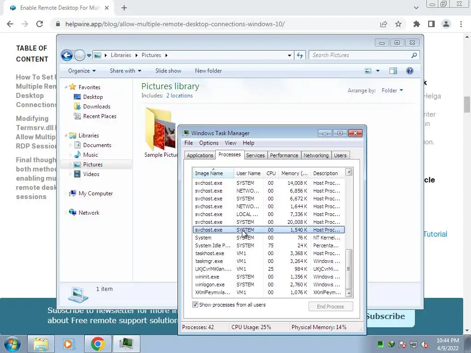This screenshot has width=471, height=353.
Task: Select Recent Places under Favorites
Action: (x=100, y=116)
